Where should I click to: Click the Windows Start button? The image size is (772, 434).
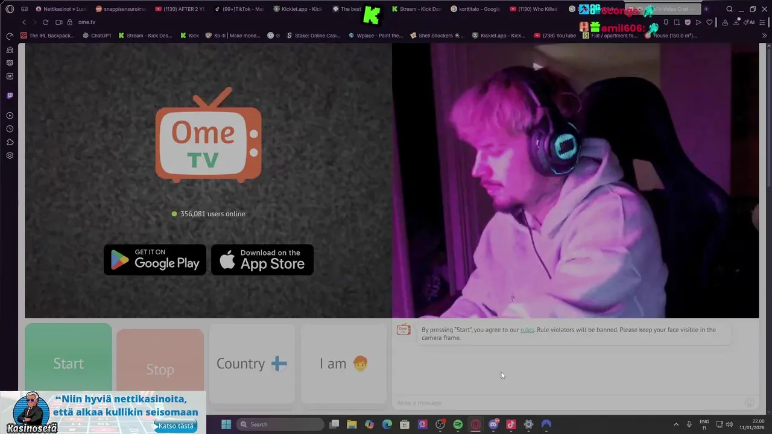[x=226, y=424]
